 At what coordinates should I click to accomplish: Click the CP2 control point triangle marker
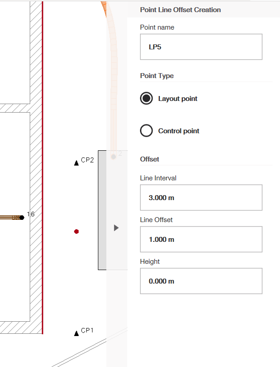pos(76,163)
